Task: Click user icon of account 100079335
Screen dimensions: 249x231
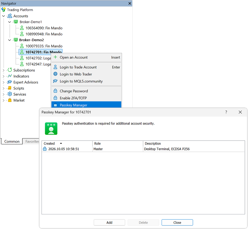Action: (22, 46)
